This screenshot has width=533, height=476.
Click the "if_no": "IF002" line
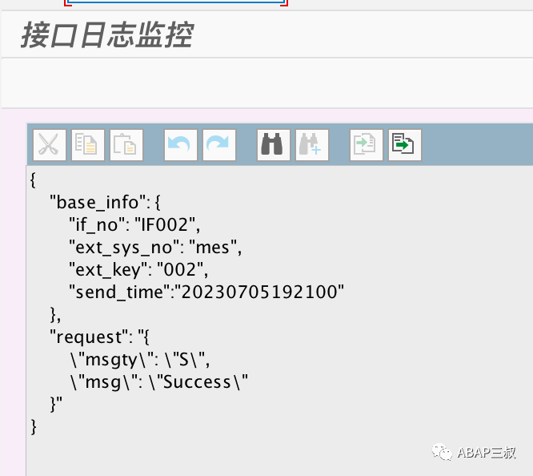[x=134, y=225]
